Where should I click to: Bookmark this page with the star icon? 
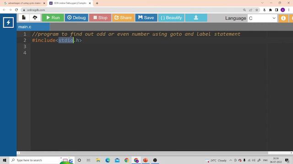[x=257, y=10]
